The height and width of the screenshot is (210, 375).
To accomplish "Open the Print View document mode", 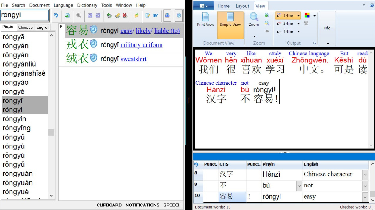I will (x=205, y=20).
